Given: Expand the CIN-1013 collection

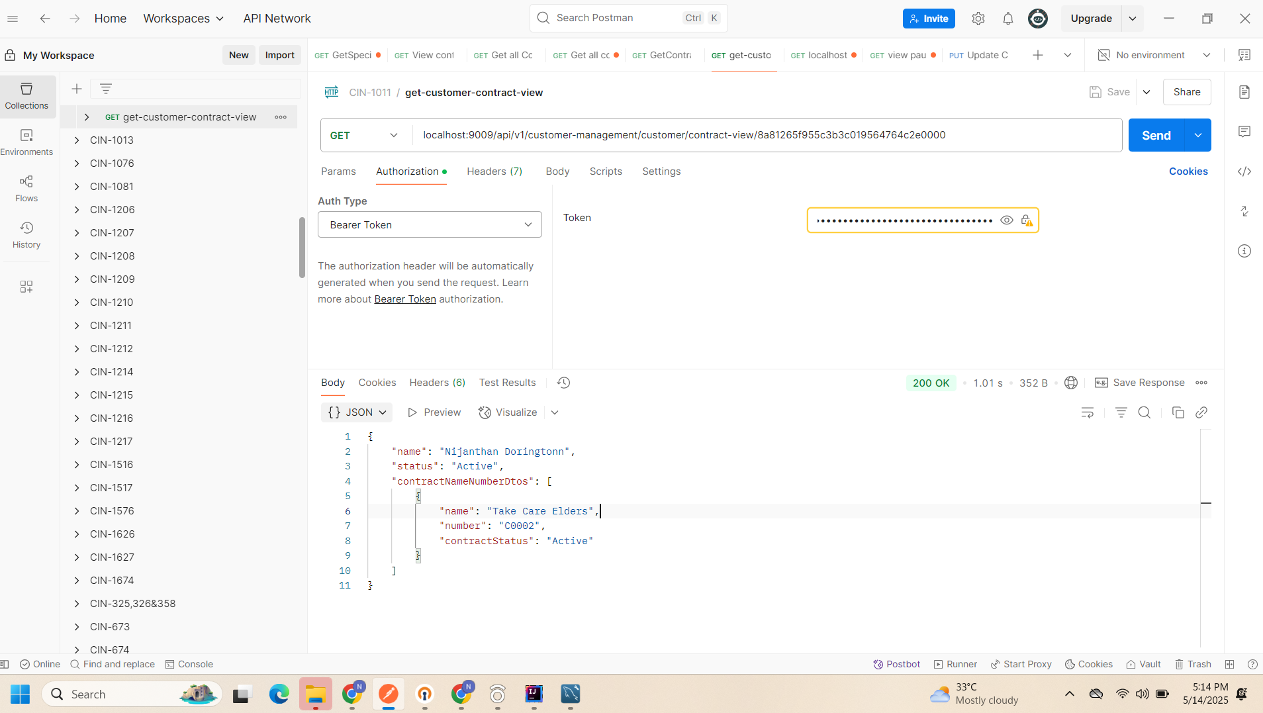Looking at the screenshot, I should 77,140.
